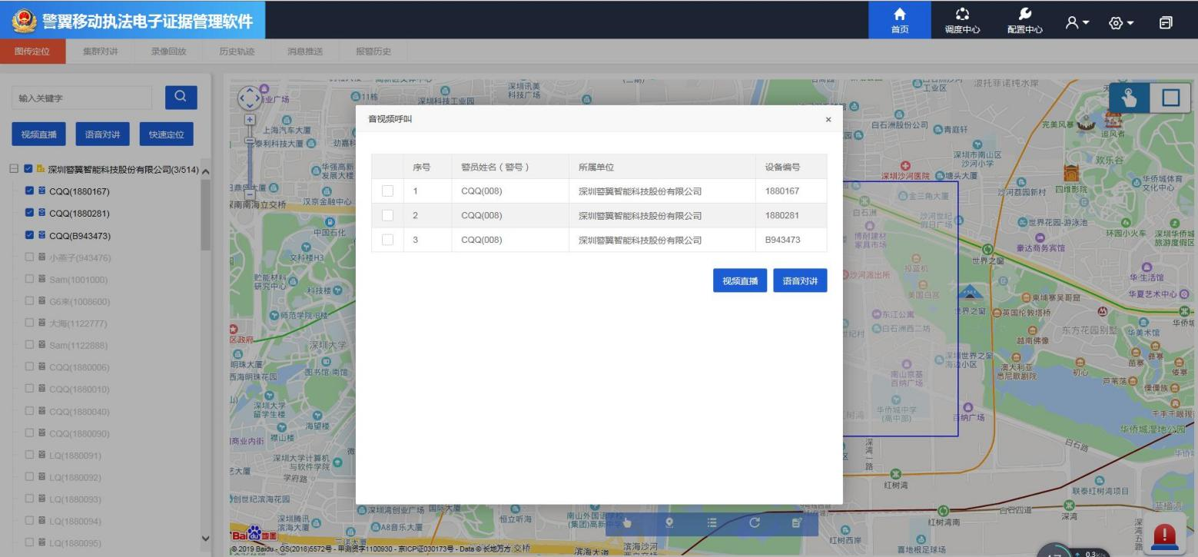Image resolution: width=1198 pixels, height=557 pixels.
Task: Click the magnifier search button in sidebar
Action: pos(181,97)
